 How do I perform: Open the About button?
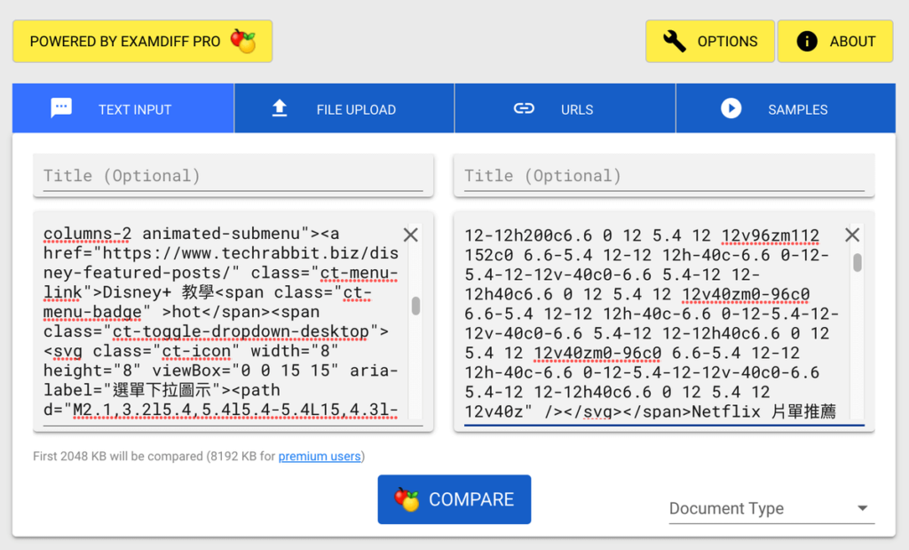click(835, 41)
